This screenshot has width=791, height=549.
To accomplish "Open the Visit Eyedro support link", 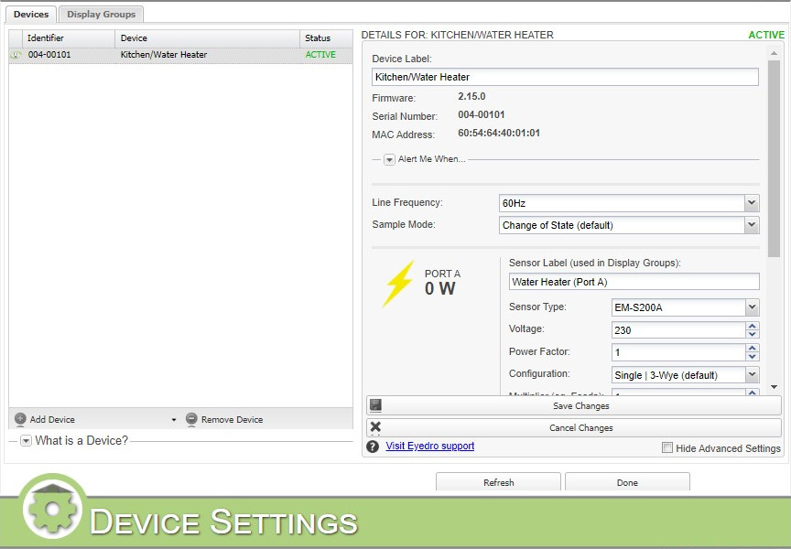I will click(x=429, y=447).
